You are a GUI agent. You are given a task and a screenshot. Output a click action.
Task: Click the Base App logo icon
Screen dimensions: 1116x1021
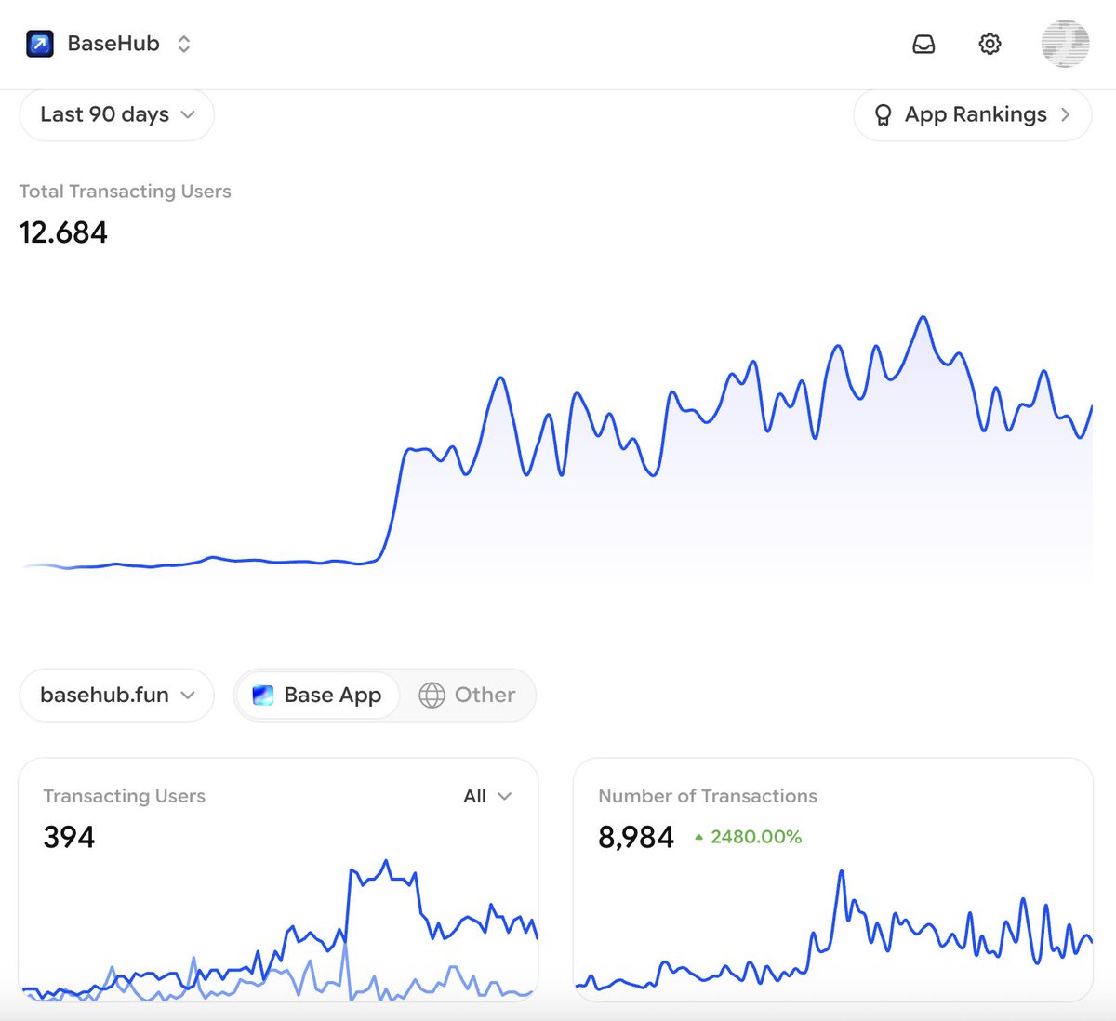point(263,695)
